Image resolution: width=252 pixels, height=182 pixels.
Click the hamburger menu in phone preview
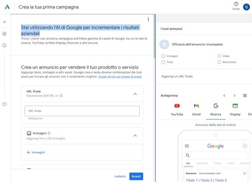coord(187,146)
